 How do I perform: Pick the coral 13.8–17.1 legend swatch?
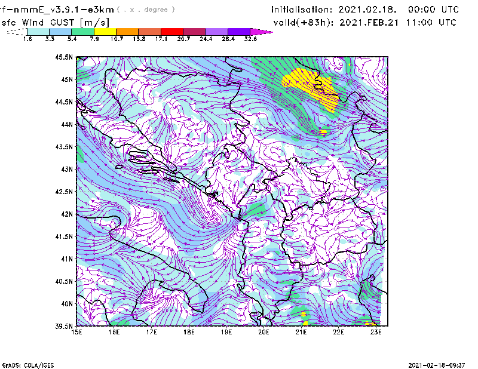click(150, 32)
